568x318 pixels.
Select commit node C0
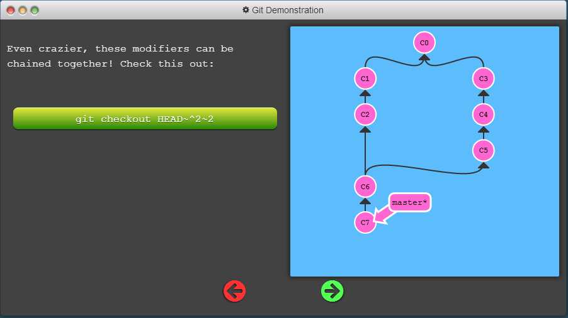coord(424,43)
